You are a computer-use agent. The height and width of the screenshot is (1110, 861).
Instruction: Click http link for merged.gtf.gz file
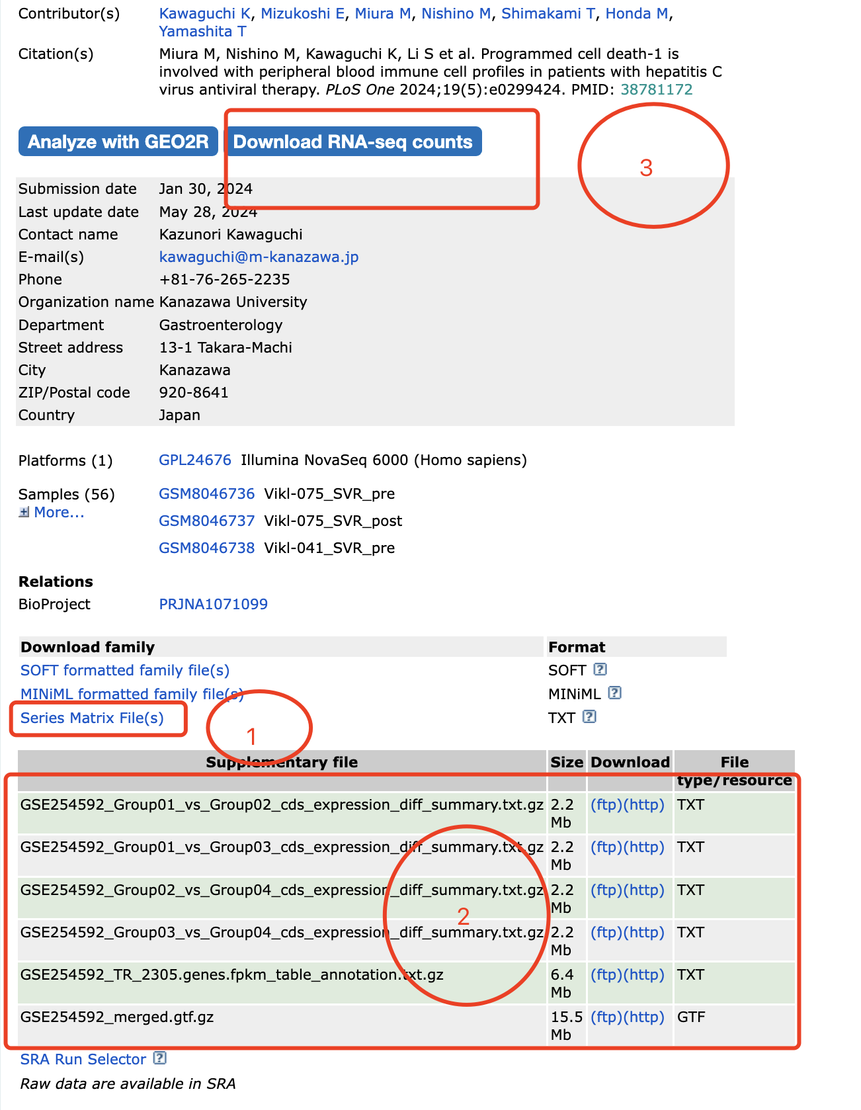click(644, 1017)
